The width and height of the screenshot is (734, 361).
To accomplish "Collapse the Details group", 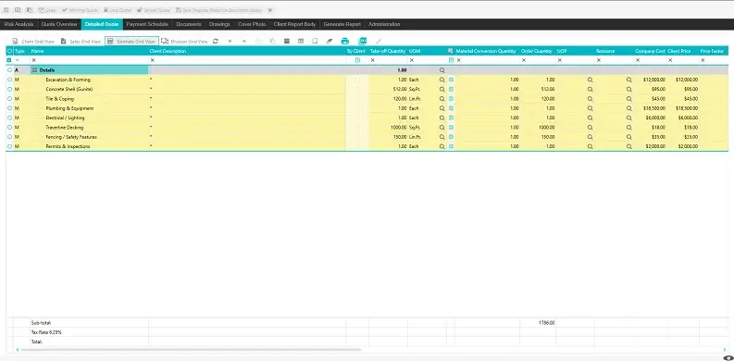I will point(34,70).
